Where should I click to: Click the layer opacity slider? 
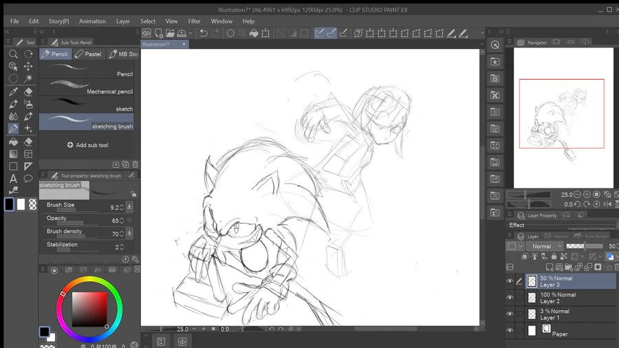(585, 246)
